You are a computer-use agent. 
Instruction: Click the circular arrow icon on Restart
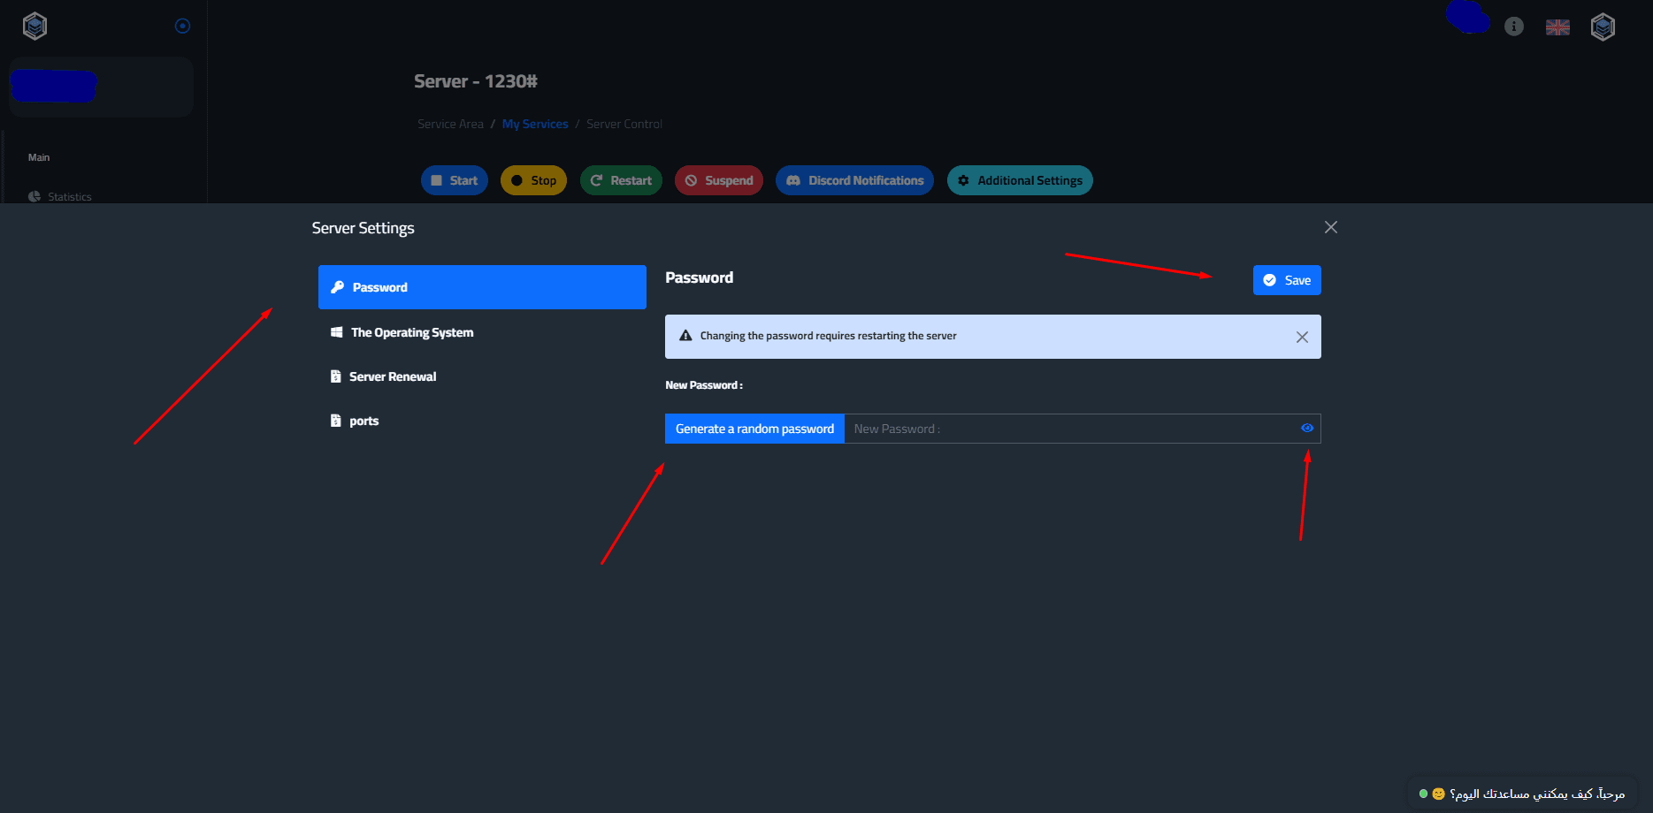(596, 180)
